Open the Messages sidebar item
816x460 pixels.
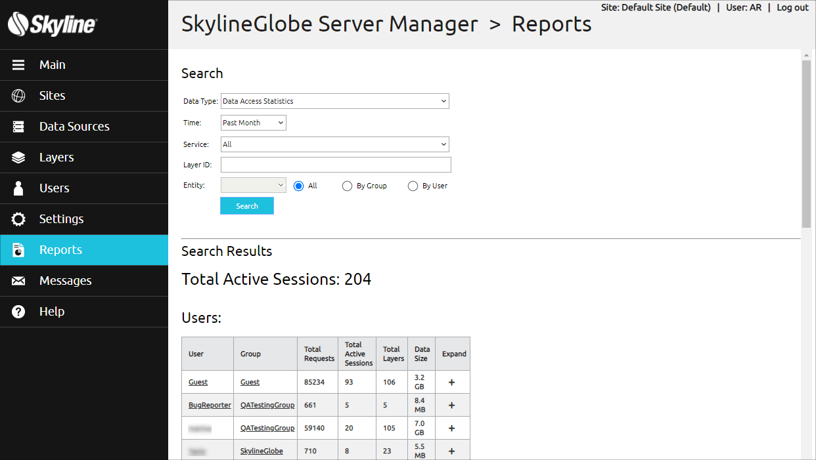click(x=84, y=281)
